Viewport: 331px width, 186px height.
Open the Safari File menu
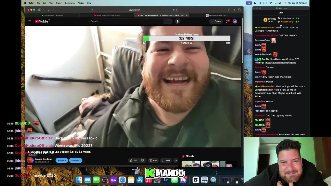[x=39, y=3]
